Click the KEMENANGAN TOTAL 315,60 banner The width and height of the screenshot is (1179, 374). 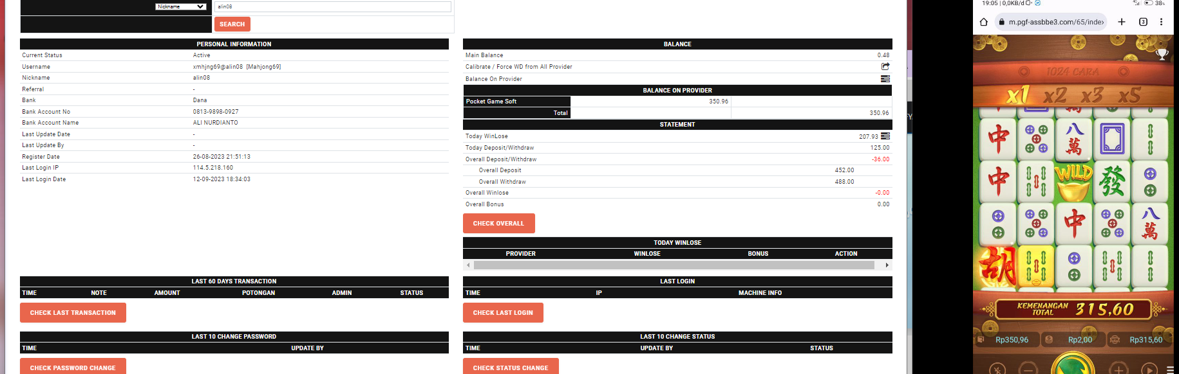click(x=1073, y=309)
